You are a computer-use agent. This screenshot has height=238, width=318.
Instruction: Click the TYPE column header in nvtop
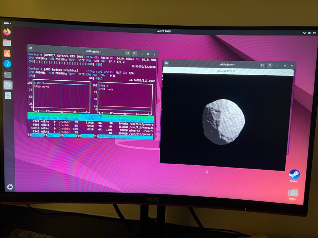[67, 115]
